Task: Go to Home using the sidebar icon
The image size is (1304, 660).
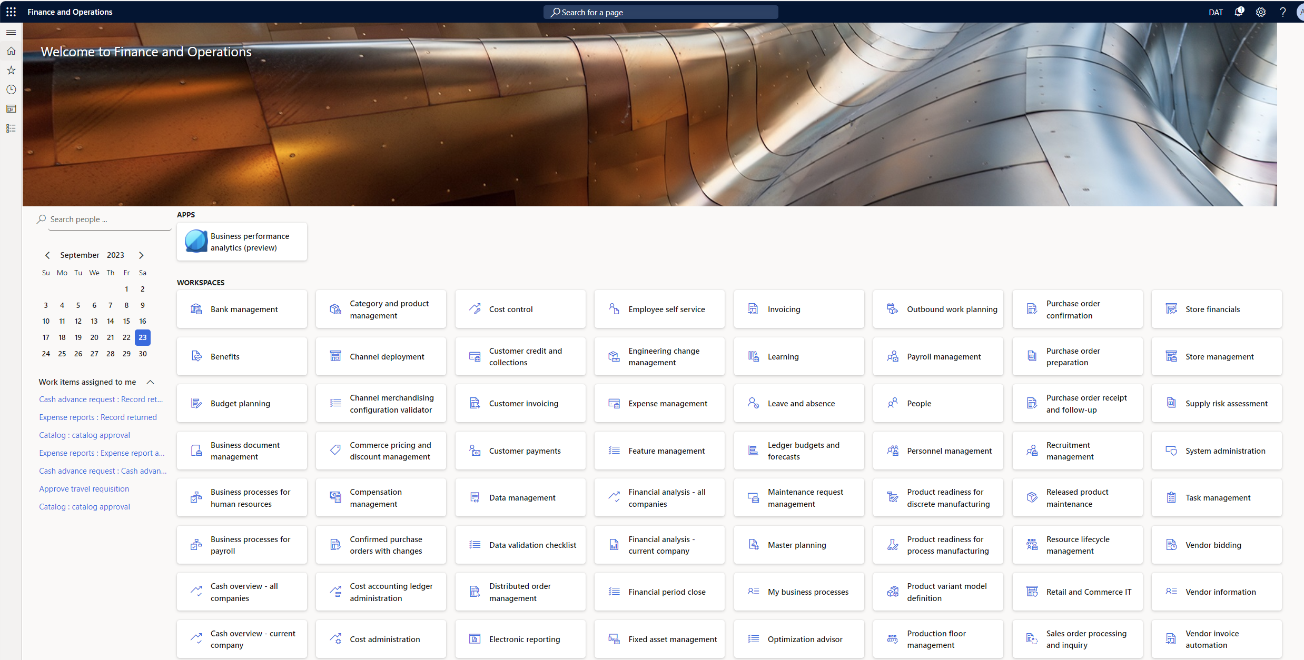Action: click(x=11, y=51)
